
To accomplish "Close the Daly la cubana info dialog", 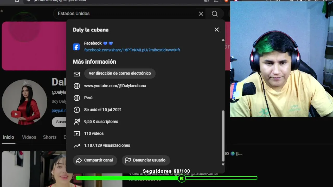I will [217, 30].
